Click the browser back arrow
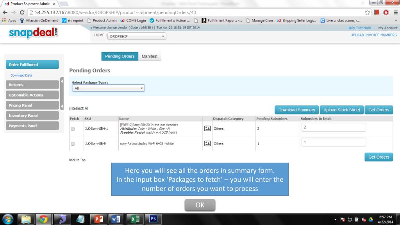 click(5, 12)
